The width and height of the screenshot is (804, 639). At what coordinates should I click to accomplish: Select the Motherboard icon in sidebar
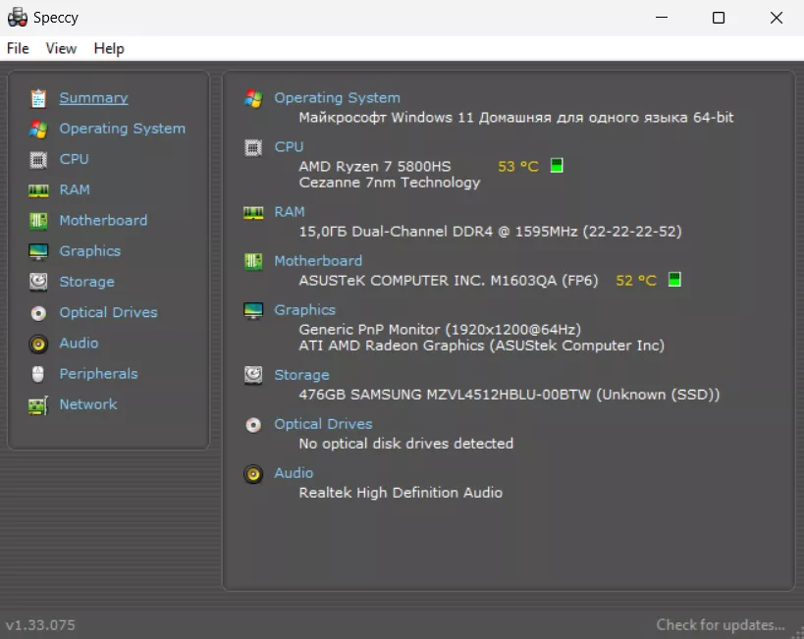tap(38, 221)
